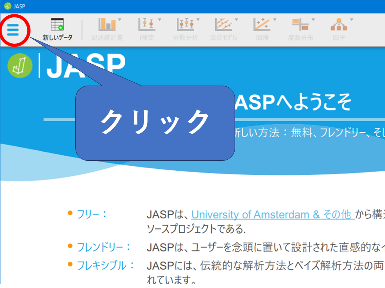Select the フリー: bullet heading

pyautogui.click(x=92, y=214)
